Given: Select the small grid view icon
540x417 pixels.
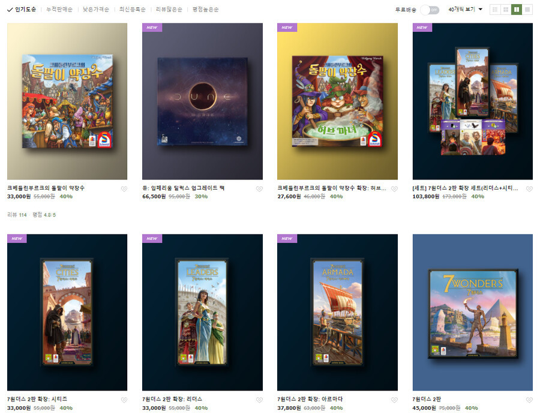Looking at the screenshot, I should 506,10.
